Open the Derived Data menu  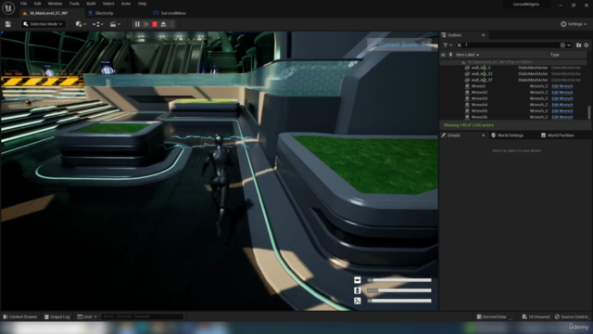coord(492,317)
